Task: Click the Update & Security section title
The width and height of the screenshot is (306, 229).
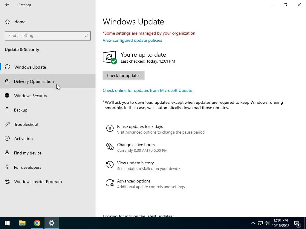Action: click(x=22, y=49)
